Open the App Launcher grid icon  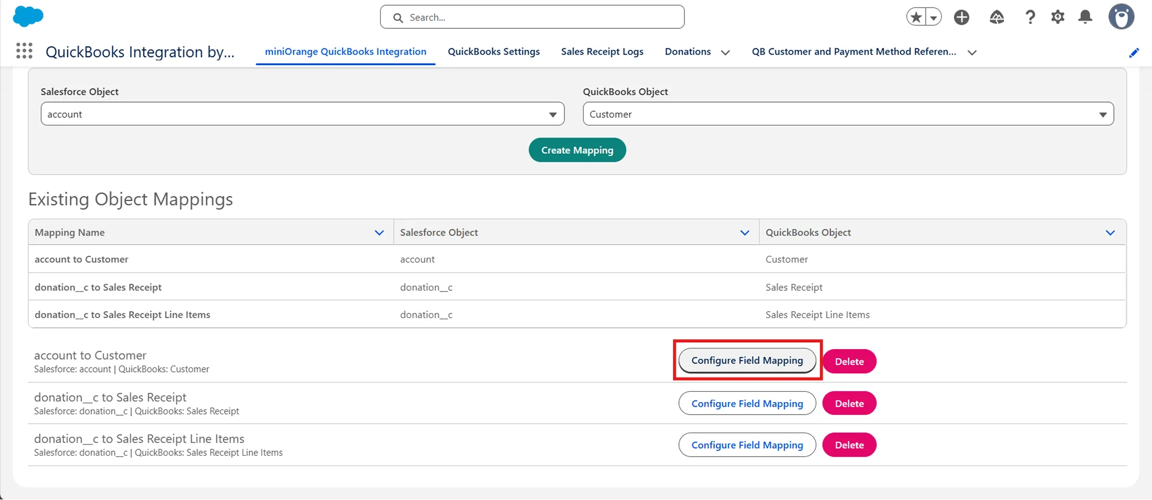pyautogui.click(x=24, y=51)
